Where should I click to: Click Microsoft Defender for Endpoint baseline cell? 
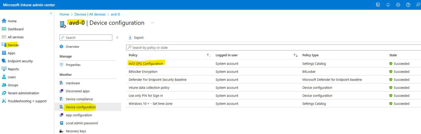pos(332,80)
